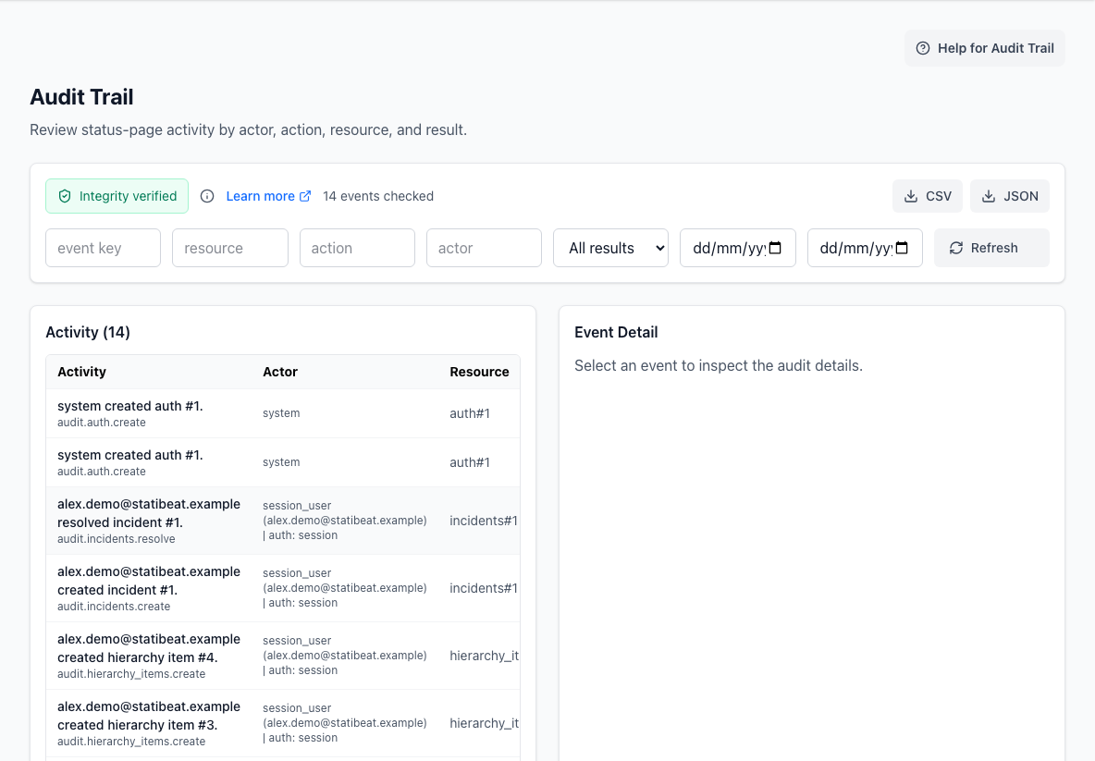Click the Activity column header

(x=81, y=372)
